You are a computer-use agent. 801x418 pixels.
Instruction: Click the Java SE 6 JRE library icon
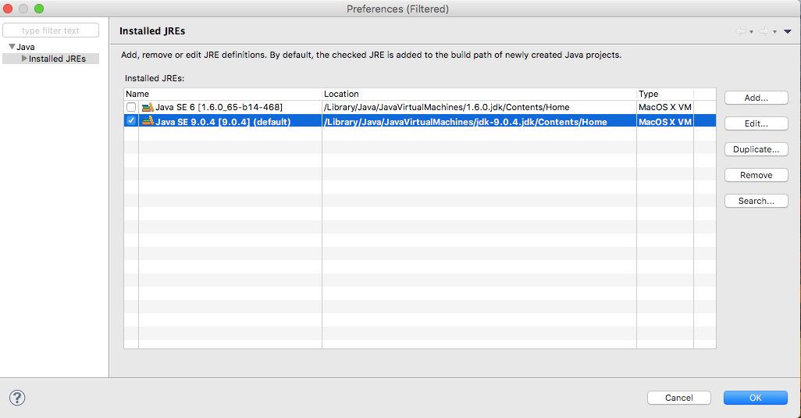(148, 107)
